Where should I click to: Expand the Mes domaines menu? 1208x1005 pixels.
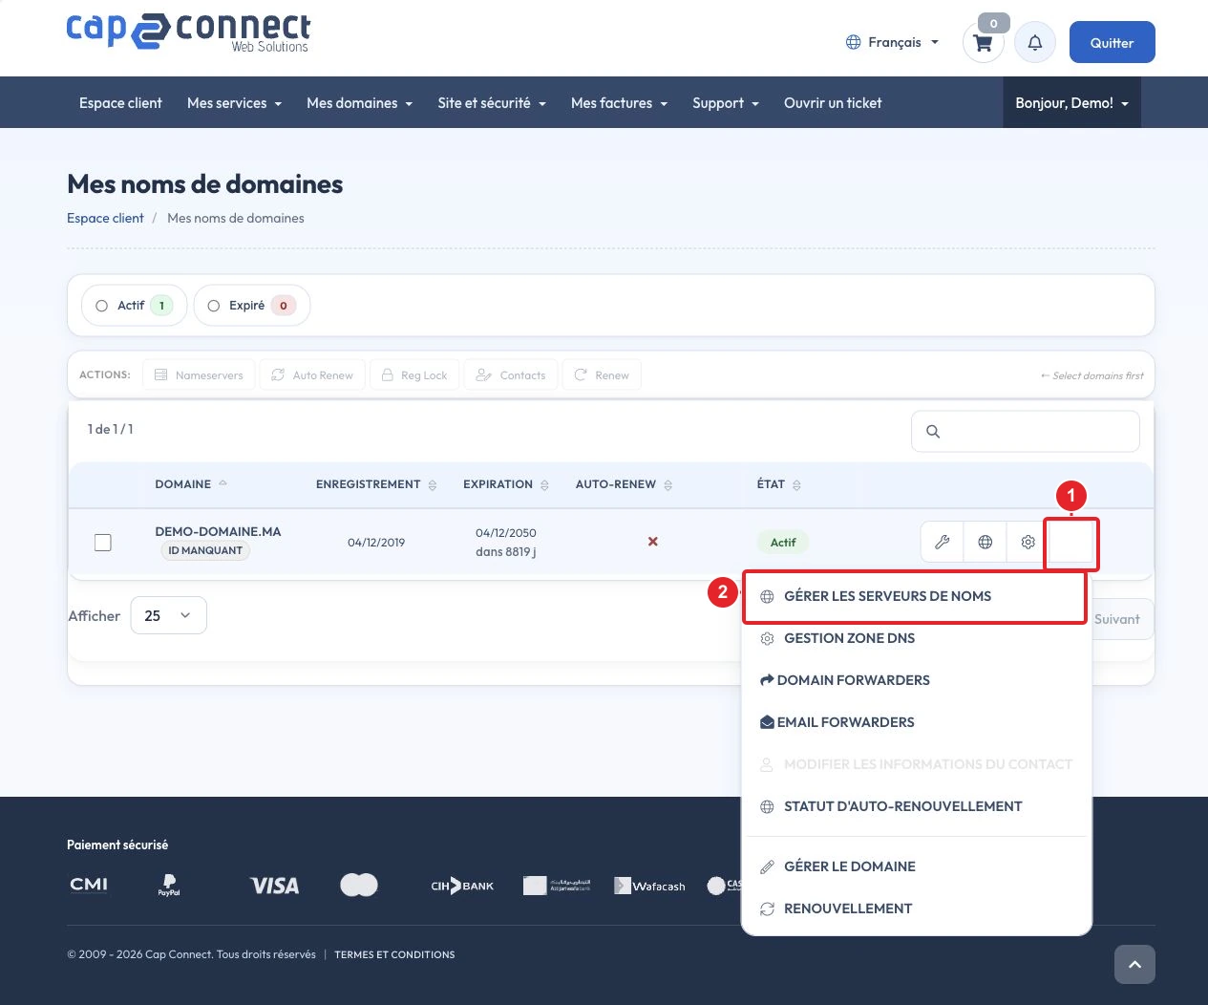[x=359, y=103]
